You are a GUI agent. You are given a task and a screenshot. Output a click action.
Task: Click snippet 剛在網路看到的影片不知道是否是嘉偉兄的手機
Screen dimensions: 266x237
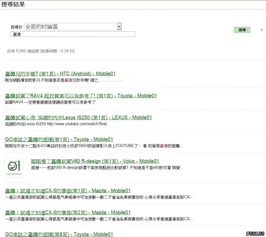tap(64, 80)
